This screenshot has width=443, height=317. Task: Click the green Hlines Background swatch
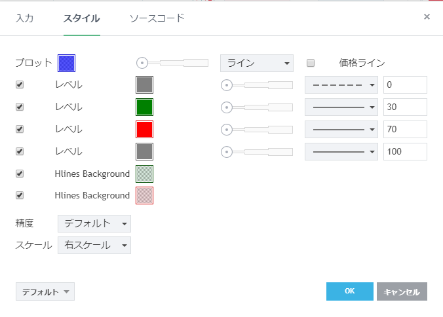[x=144, y=174]
